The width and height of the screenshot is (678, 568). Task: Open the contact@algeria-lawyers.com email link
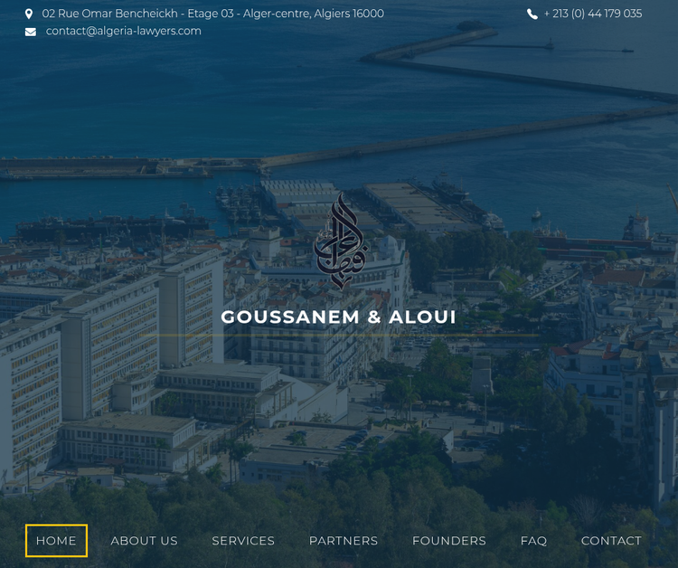[x=123, y=31]
